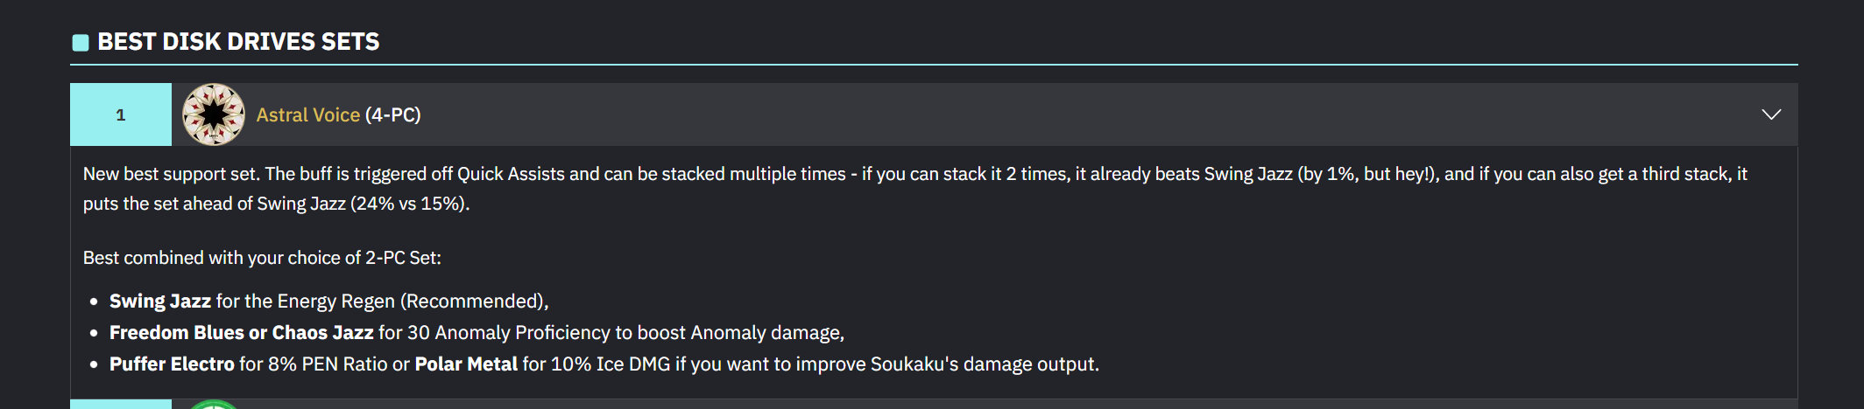Image resolution: width=1864 pixels, height=409 pixels.
Task: Click the paragraph starting New best support set
Action: (x=915, y=189)
